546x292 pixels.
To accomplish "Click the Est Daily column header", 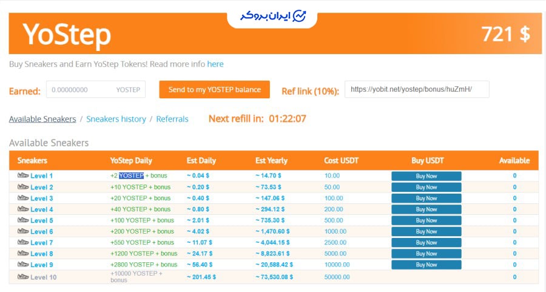I will pos(201,161).
